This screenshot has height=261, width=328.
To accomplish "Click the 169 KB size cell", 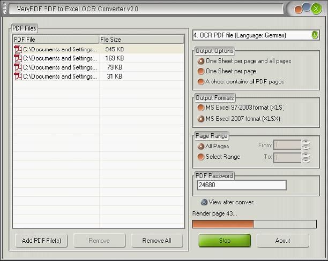I will click(x=114, y=58).
